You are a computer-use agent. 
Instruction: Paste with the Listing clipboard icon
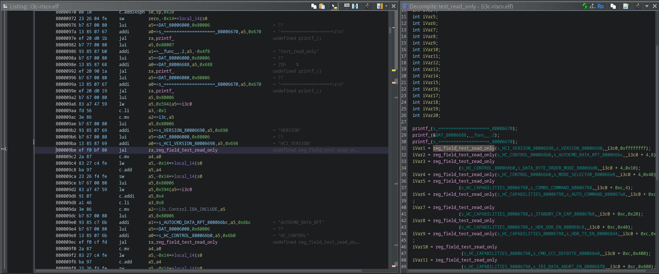[322, 6]
